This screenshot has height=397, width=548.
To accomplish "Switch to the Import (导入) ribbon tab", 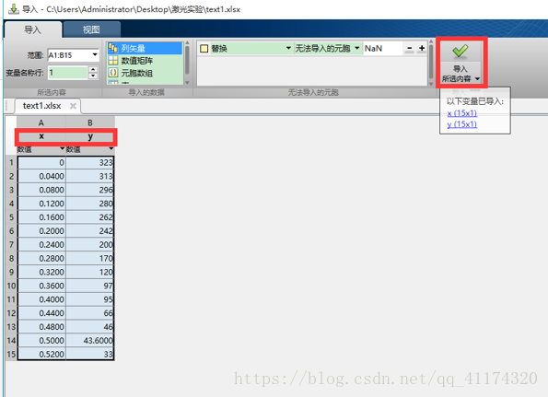I will (x=32, y=30).
